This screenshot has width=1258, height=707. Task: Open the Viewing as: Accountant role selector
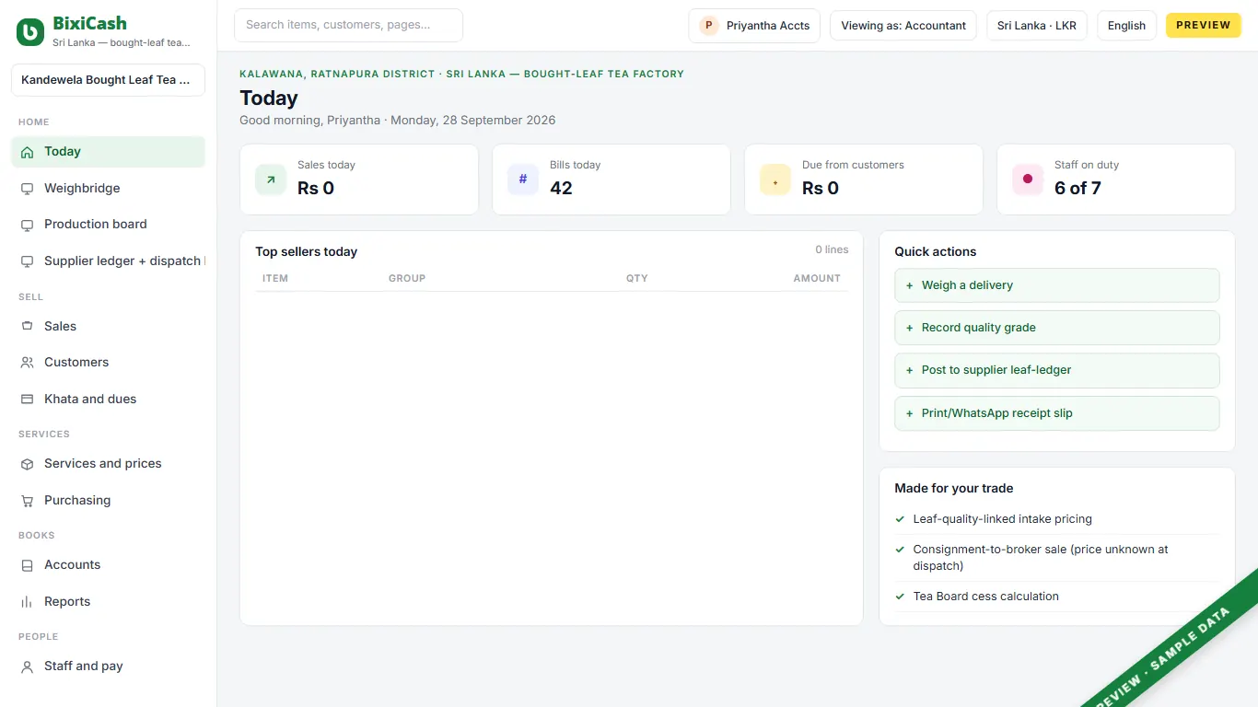[903, 26]
